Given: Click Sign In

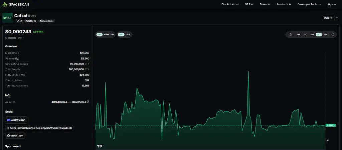Looking at the screenshot, I should click(332, 4).
